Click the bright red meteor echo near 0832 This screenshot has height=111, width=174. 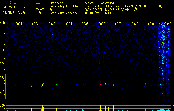43,85
